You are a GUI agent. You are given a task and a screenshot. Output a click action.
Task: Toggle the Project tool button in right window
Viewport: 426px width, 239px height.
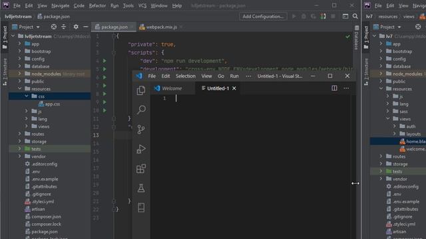366,38
